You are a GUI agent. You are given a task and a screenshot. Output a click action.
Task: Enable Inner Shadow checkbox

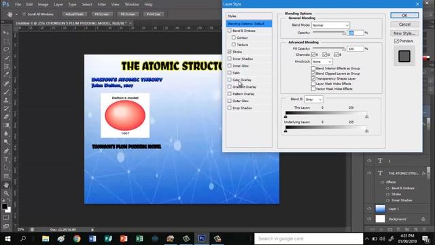[x=230, y=59]
